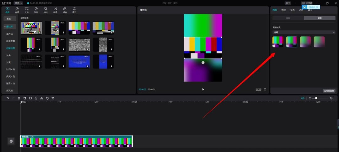The width and height of the screenshot is (339, 152).
Task: Switch to the 基础 sub-tab
Action: [288, 18]
